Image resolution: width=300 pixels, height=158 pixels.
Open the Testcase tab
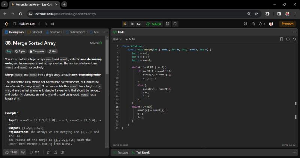tap(120, 152)
